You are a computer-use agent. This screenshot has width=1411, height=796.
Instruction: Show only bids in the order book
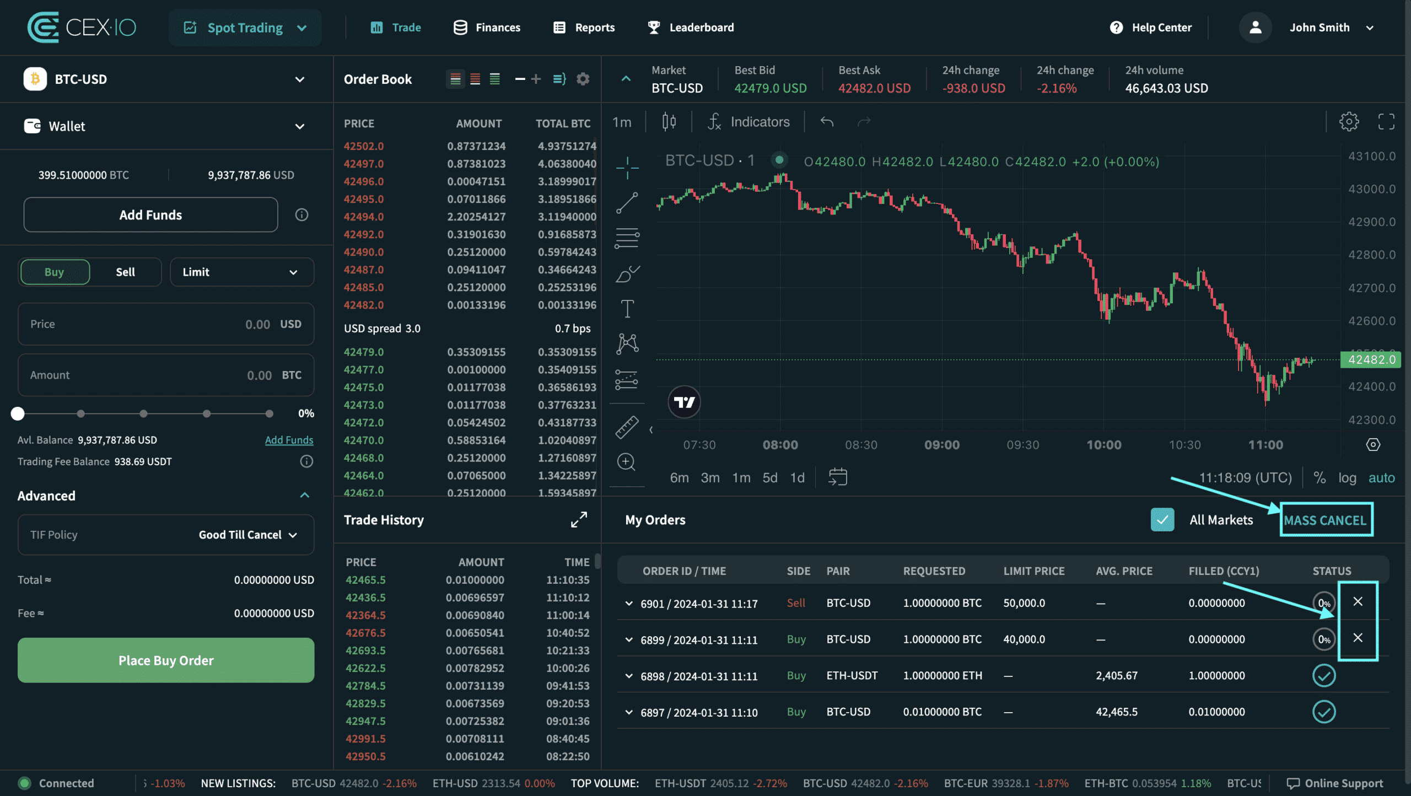[495, 79]
